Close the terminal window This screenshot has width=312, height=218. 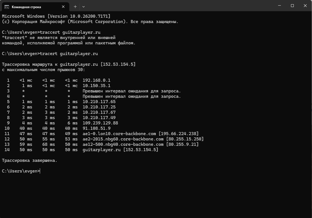[x=305, y=6]
